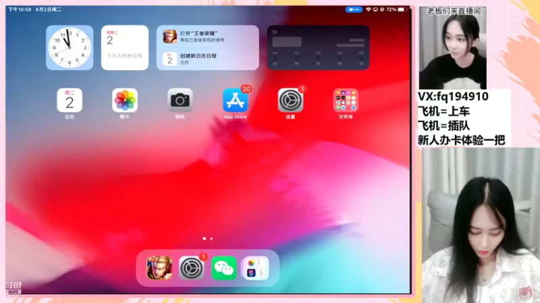Tap the time 下午10:58 in the status bar
Image resolution: width=540 pixels, height=303 pixels.
coord(20,9)
